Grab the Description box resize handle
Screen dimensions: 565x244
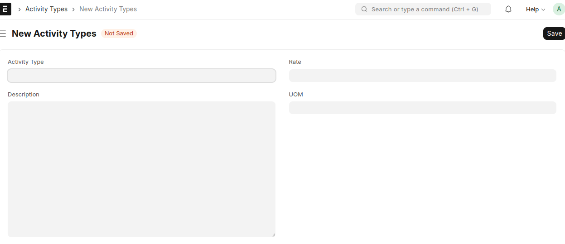[x=273, y=234]
